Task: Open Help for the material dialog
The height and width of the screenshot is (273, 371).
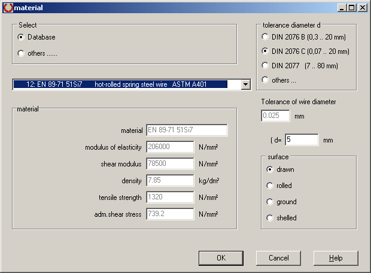Action: click(x=336, y=257)
